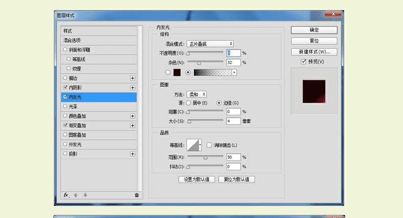The image size is (403, 218).
Task: Toggle the 预览(V) checkbox
Action: tap(304, 62)
